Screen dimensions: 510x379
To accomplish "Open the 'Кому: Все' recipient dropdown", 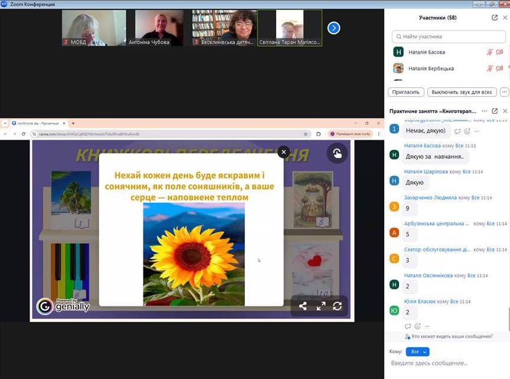I will point(417,351).
